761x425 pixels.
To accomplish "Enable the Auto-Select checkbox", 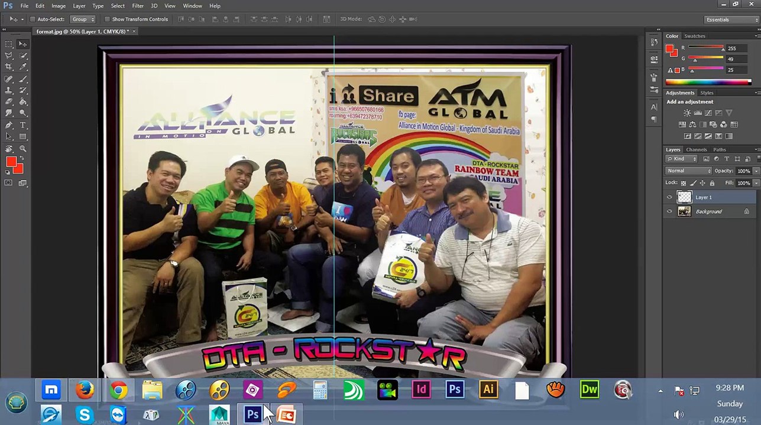I will point(33,19).
